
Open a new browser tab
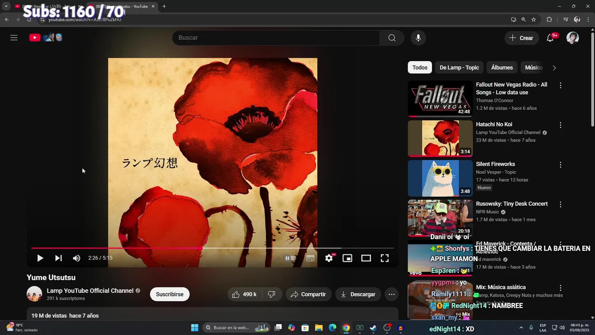click(x=164, y=6)
